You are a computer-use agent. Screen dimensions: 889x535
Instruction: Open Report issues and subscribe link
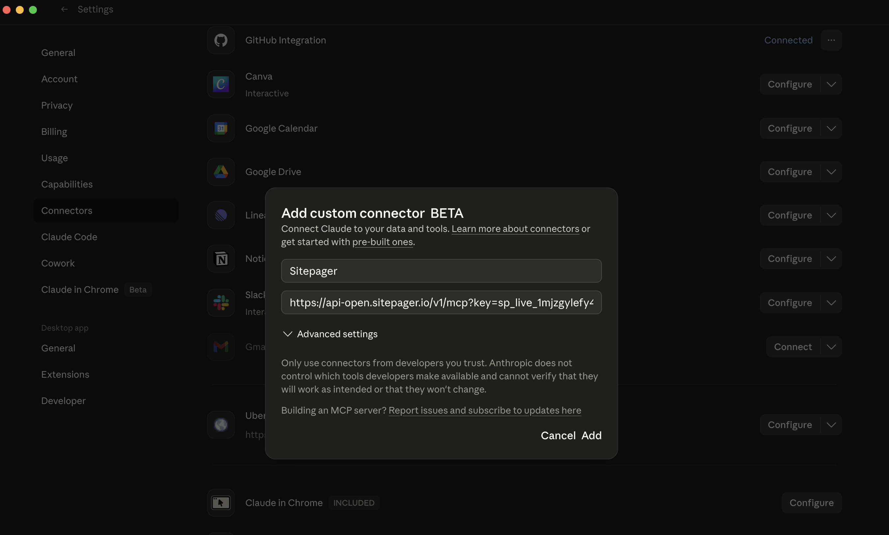click(x=485, y=411)
